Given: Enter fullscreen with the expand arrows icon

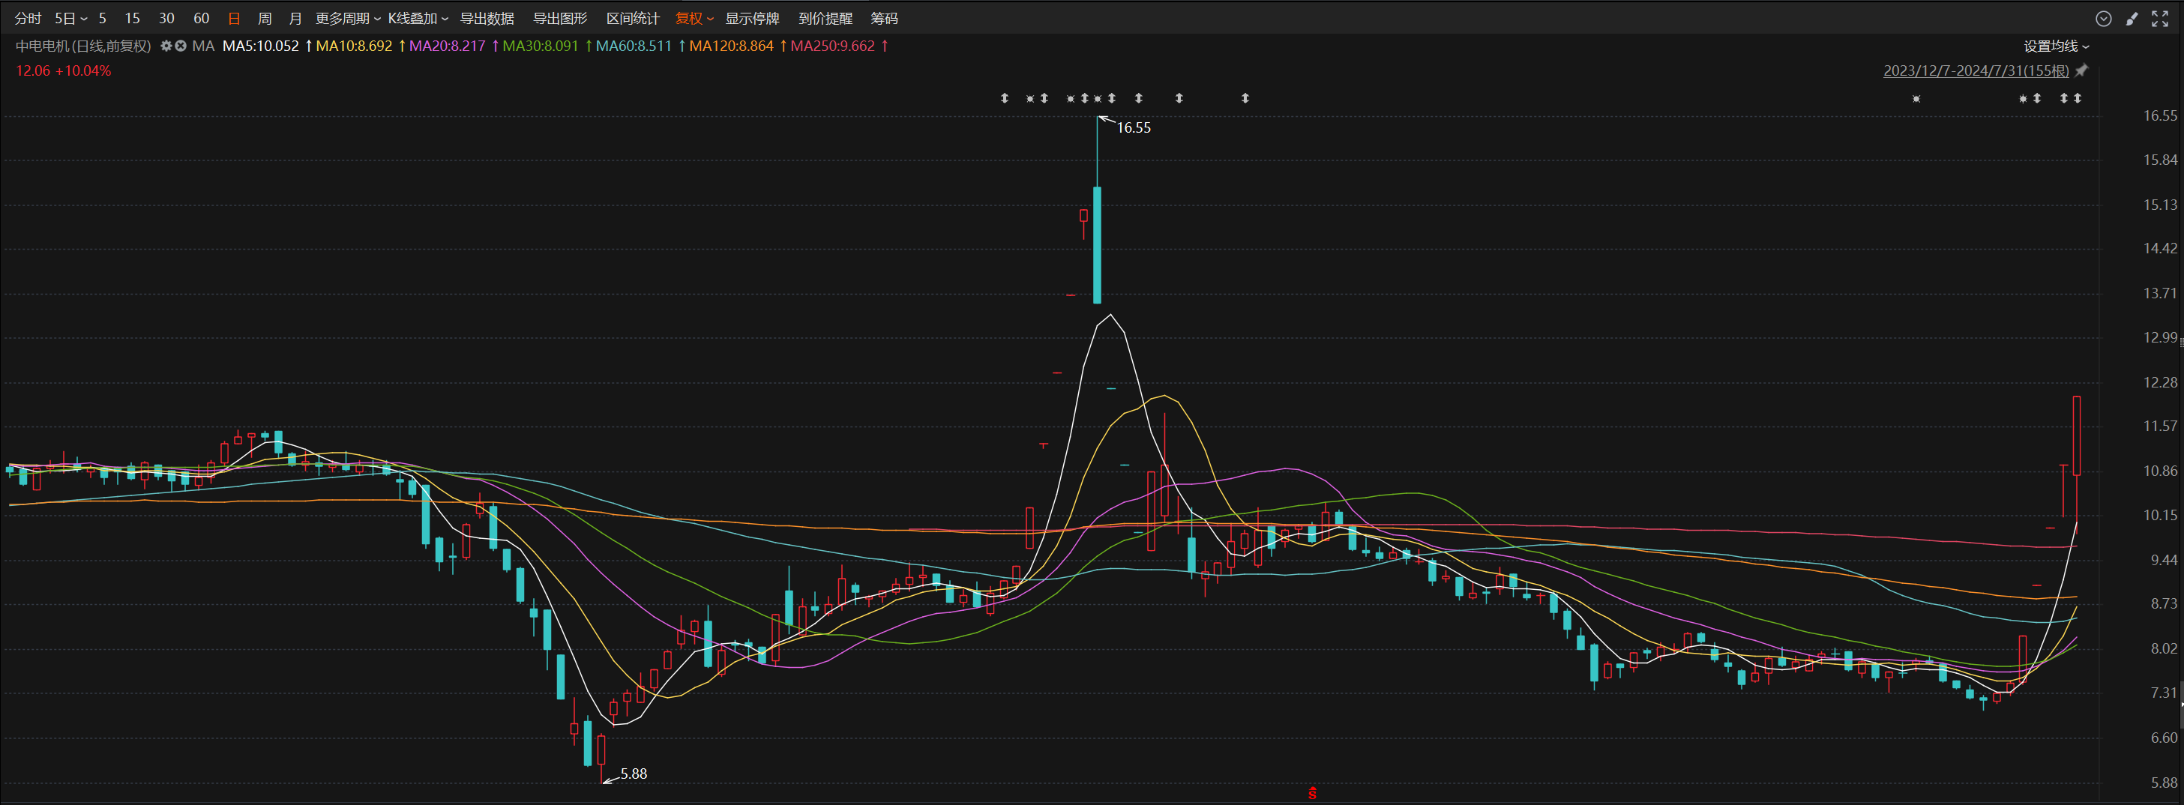Looking at the screenshot, I should (2159, 19).
